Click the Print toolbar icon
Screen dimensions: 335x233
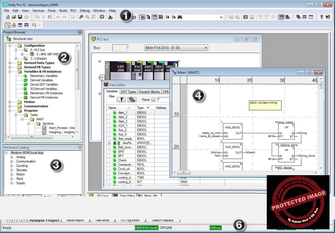[x=26, y=17]
